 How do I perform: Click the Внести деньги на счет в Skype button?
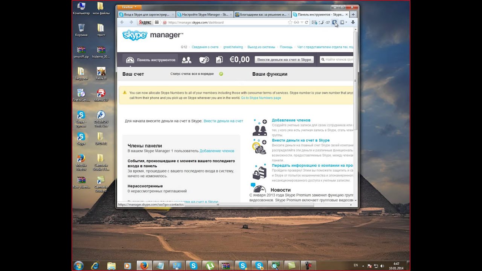tap(284, 59)
